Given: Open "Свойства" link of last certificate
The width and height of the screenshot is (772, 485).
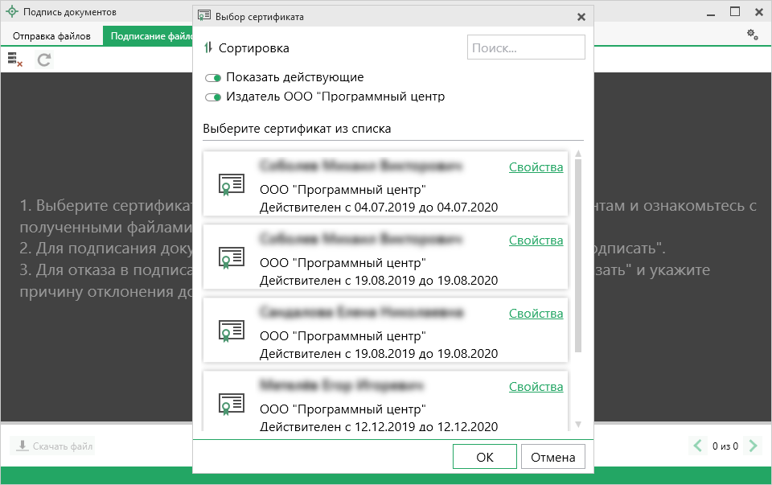Looking at the screenshot, I should click(x=536, y=387).
